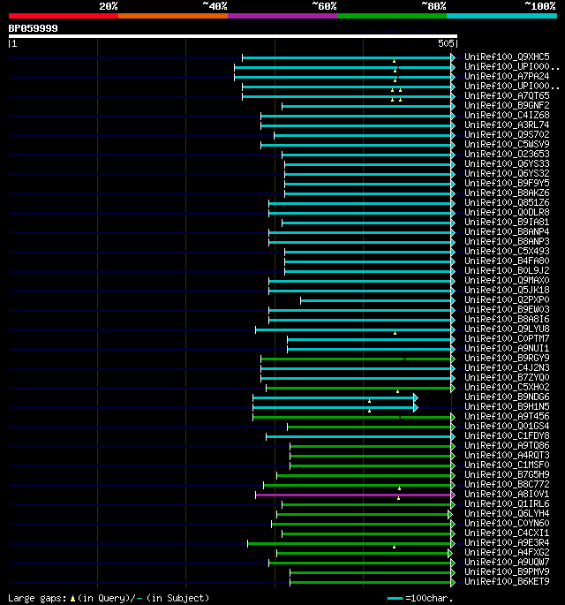565x605 pixels.
Task: Click the UniRef100_C4J2N3 label
Action: [x=507, y=368]
